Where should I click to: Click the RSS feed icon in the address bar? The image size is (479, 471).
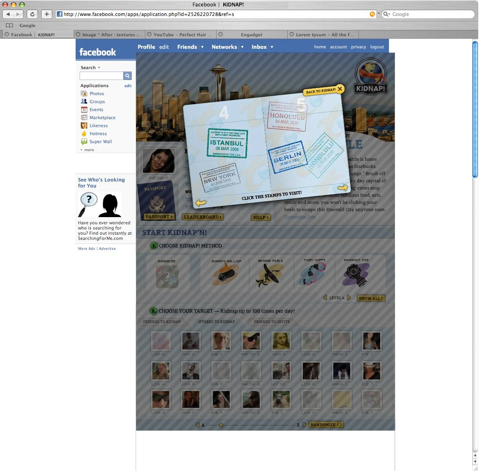click(372, 14)
